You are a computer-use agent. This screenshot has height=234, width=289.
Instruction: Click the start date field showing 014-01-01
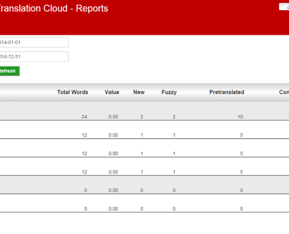34,42
